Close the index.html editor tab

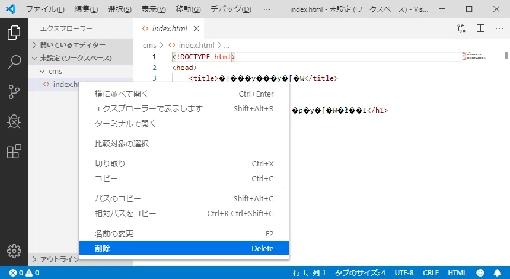point(196,28)
